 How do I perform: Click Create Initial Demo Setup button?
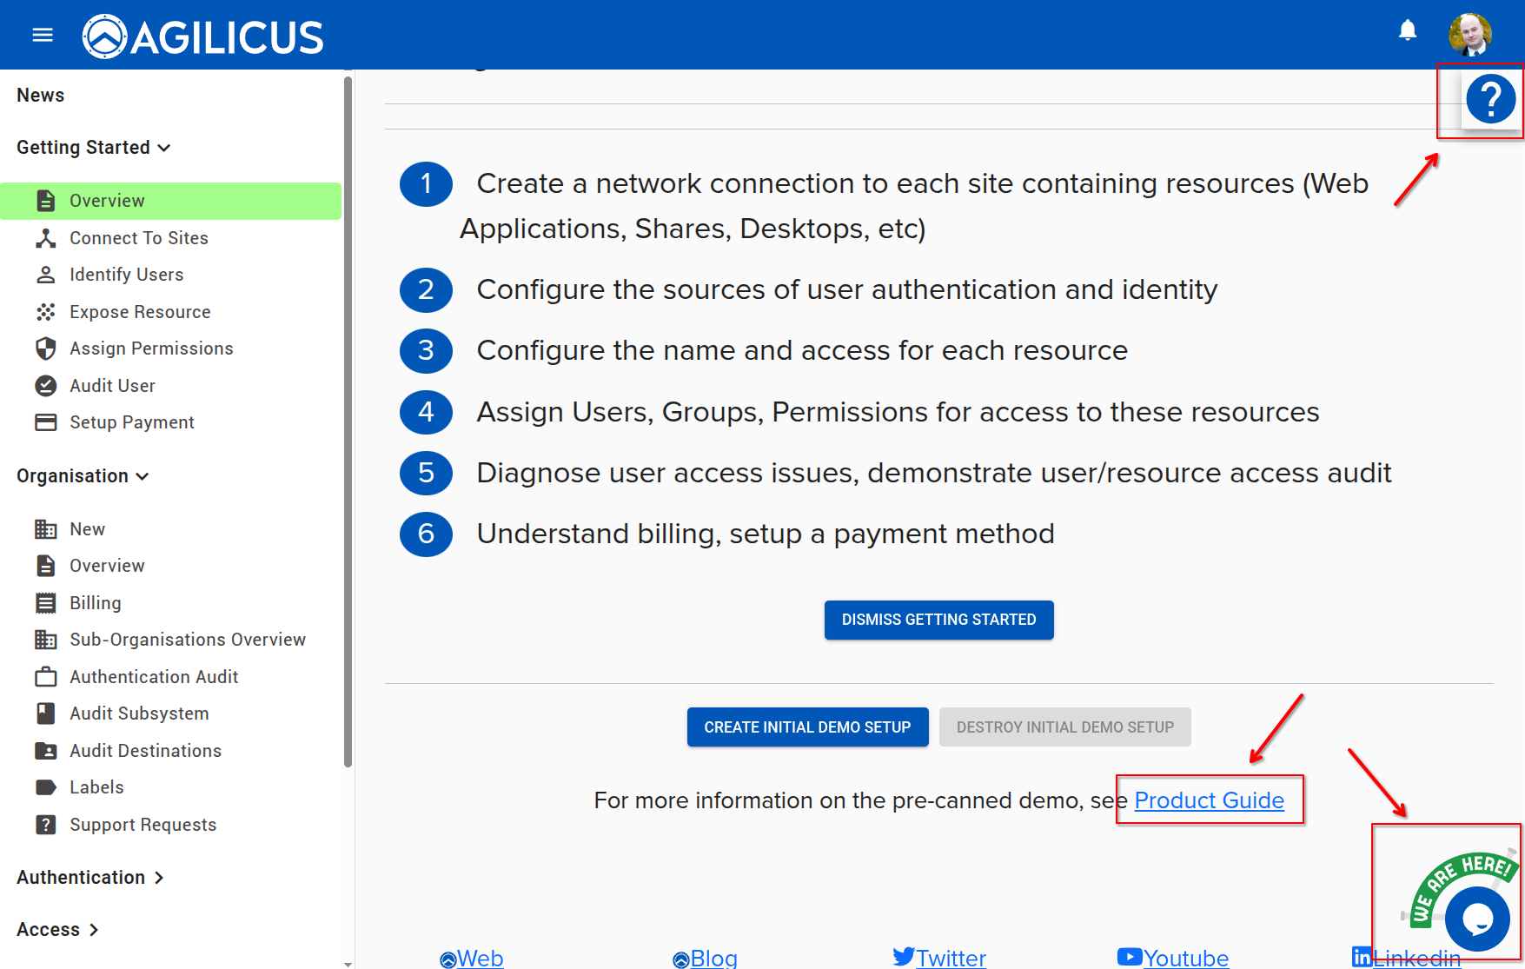tap(807, 727)
